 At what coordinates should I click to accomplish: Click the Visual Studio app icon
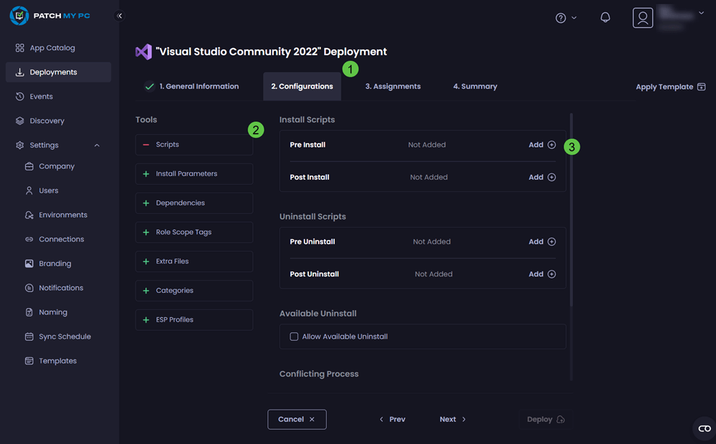(143, 52)
